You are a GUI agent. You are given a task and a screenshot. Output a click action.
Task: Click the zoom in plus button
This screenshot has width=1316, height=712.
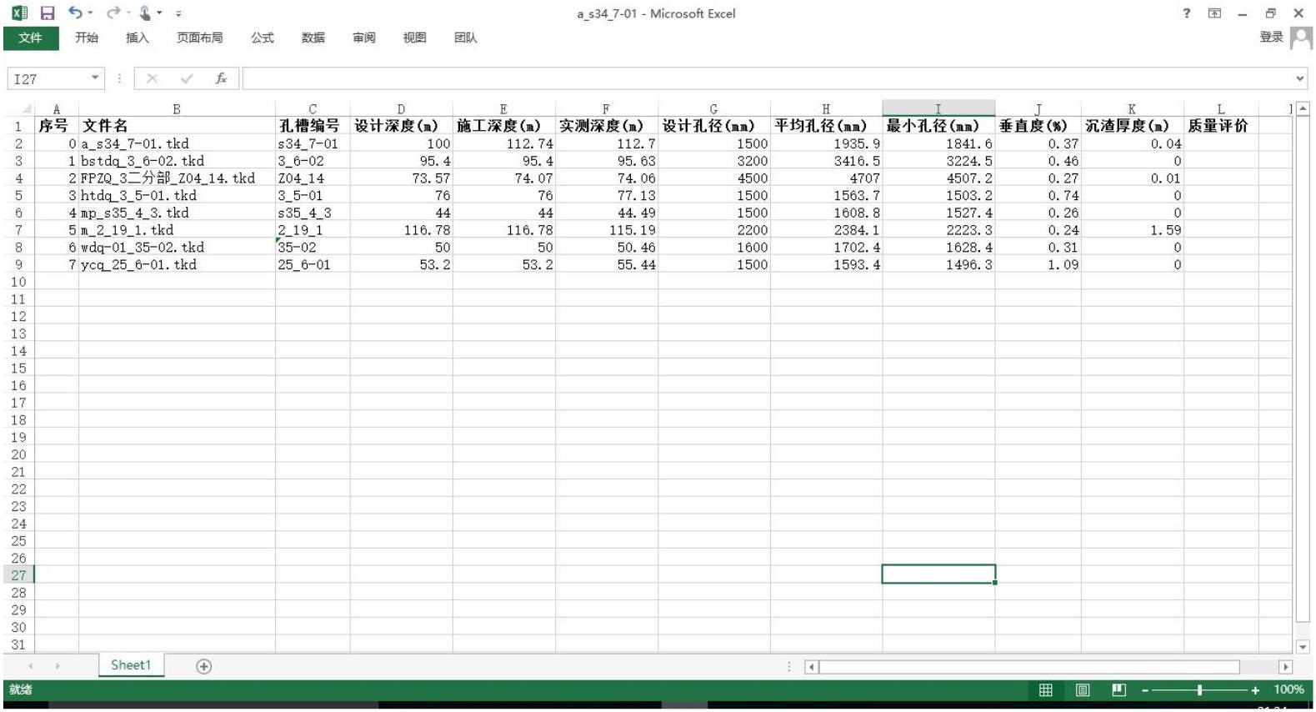tap(1254, 690)
